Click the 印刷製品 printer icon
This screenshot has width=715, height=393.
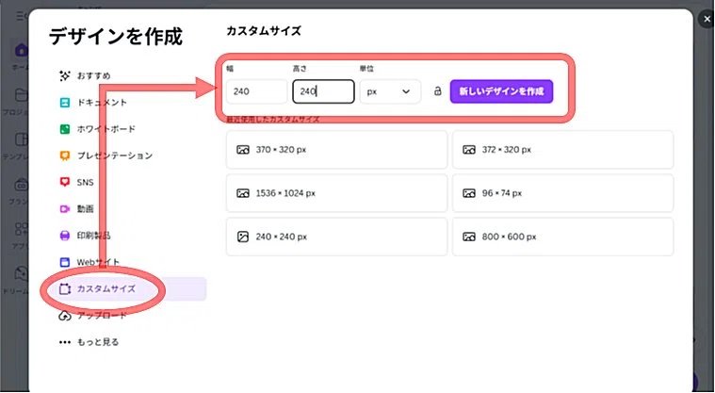(65, 236)
